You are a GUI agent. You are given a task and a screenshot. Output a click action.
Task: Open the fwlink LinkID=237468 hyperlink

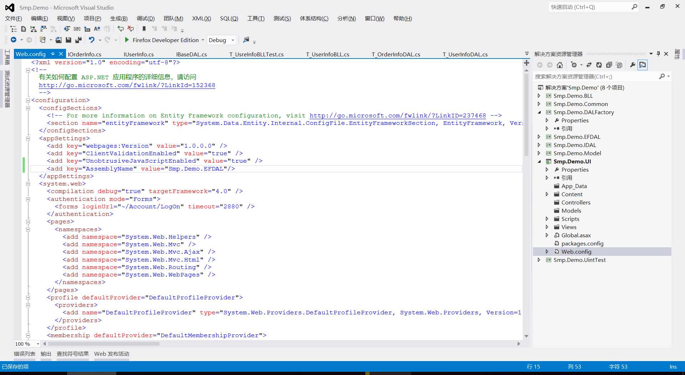click(x=398, y=116)
